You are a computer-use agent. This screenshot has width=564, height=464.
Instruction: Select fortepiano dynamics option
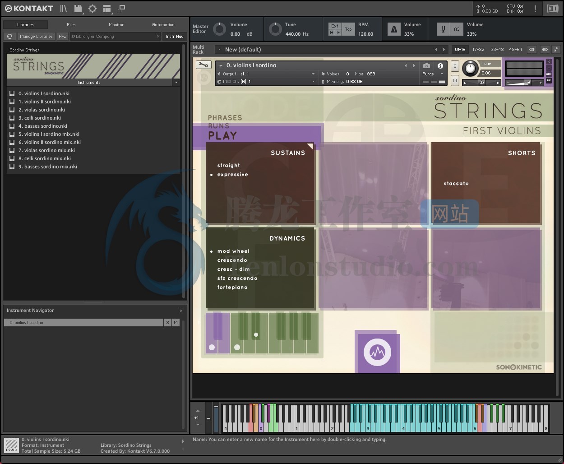coord(232,288)
